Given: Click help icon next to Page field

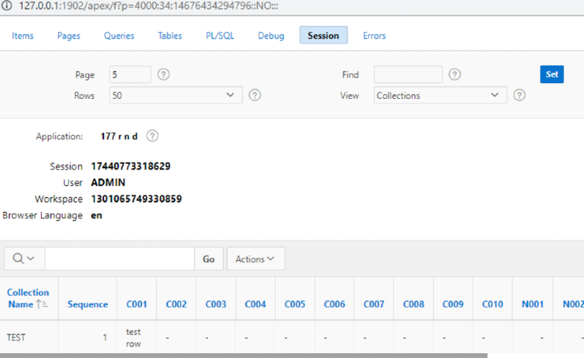Looking at the screenshot, I should click(x=163, y=74).
